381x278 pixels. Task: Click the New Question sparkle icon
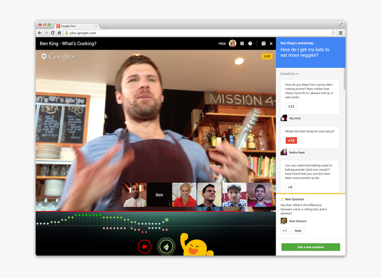click(282, 199)
